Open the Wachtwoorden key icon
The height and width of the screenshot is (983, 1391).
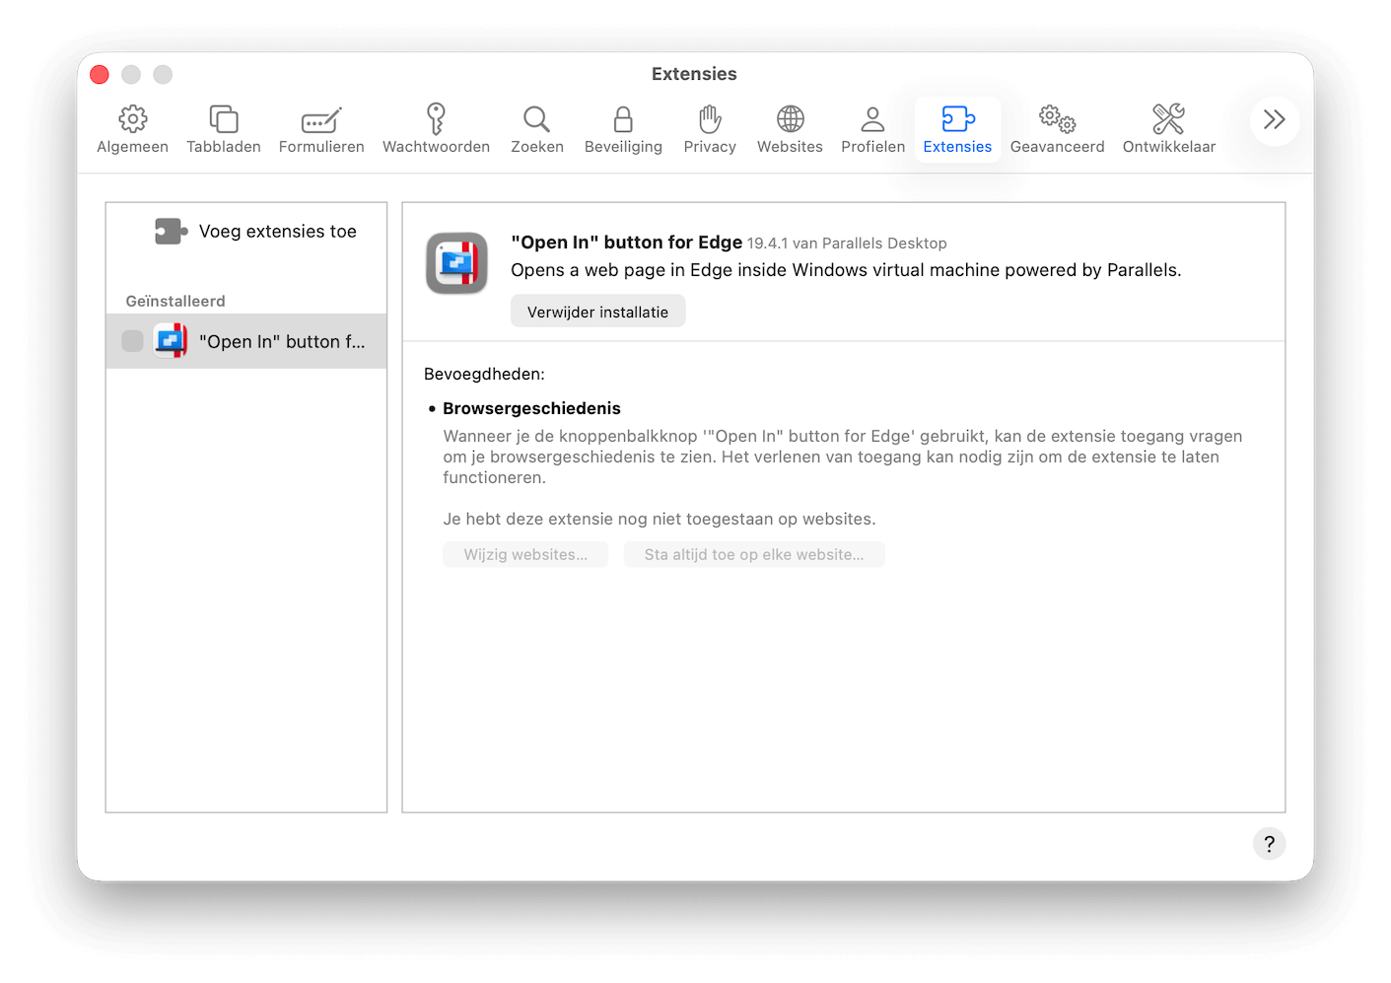coord(436,119)
